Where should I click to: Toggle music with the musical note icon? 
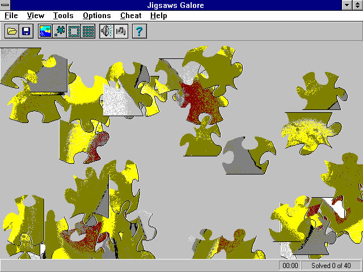coord(121,31)
